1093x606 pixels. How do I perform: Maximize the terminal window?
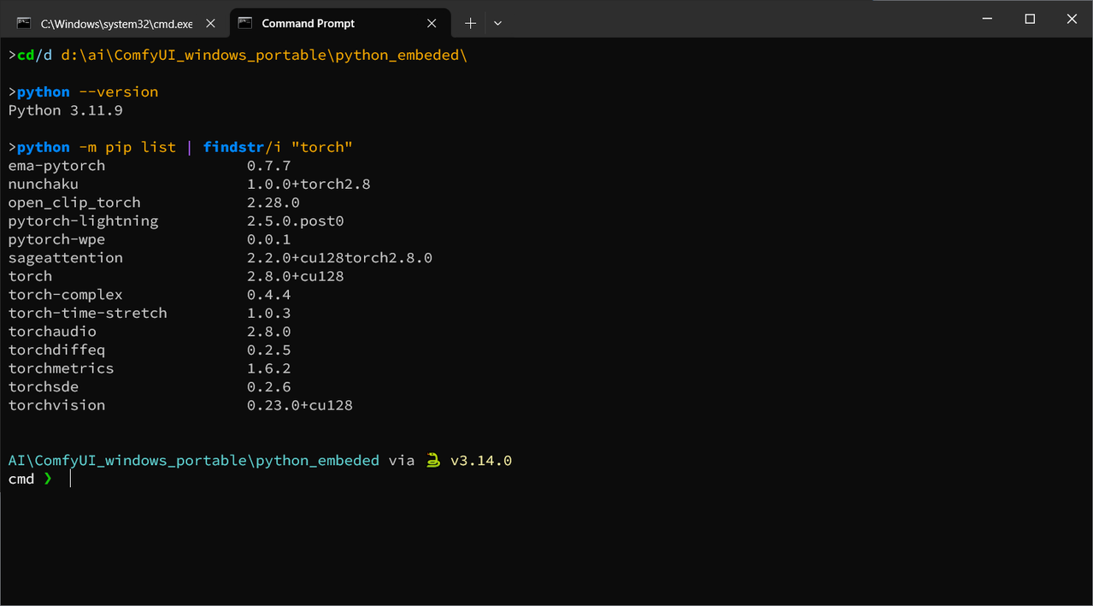(1030, 19)
